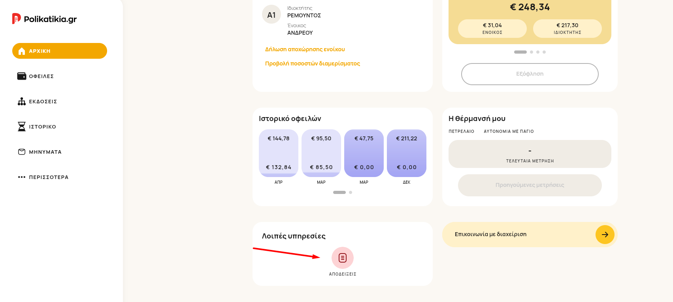673x302 pixels.
Task: Open the ΔΕΚ € 211,22 debt card
Action: [x=407, y=153]
